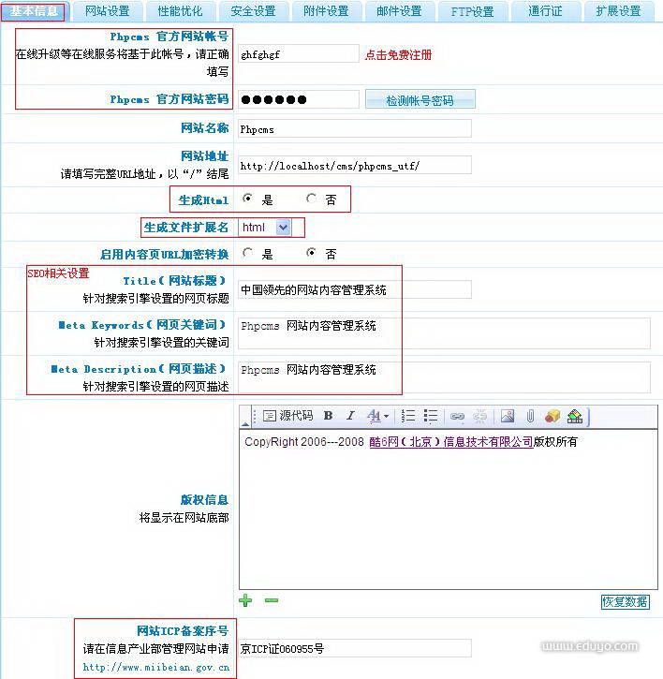Click the insert image icon
The image size is (663, 679).
(x=507, y=416)
